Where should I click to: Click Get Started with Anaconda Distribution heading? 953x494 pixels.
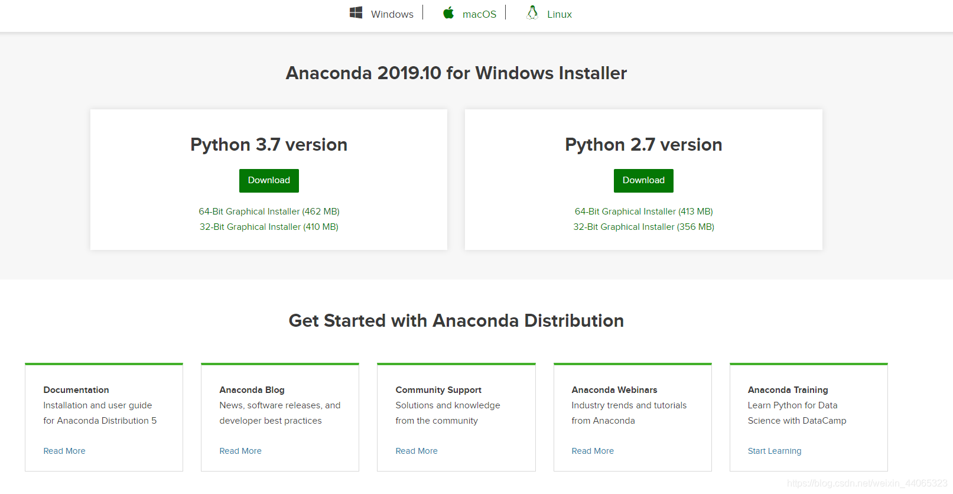click(x=456, y=321)
